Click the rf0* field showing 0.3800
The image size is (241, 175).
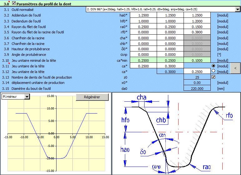197,32
